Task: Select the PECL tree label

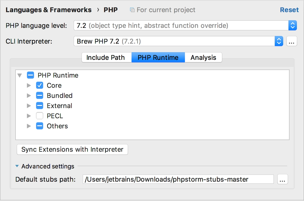Action: point(55,116)
